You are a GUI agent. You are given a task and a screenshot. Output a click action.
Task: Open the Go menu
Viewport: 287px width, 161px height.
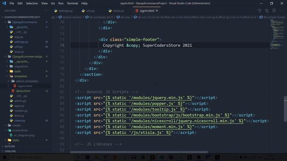click(53, 3)
